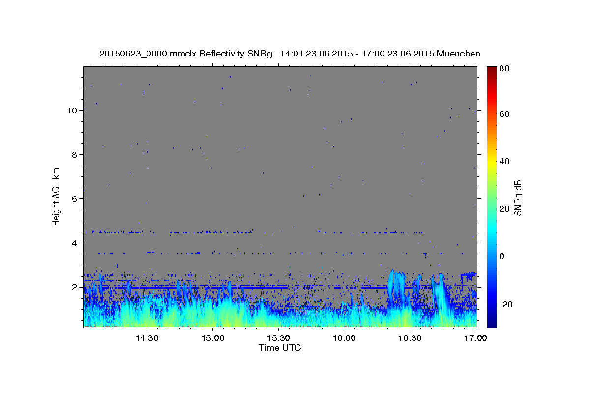Click the height tick label 2
Screen dimensions: 590x393
point(75,287)
